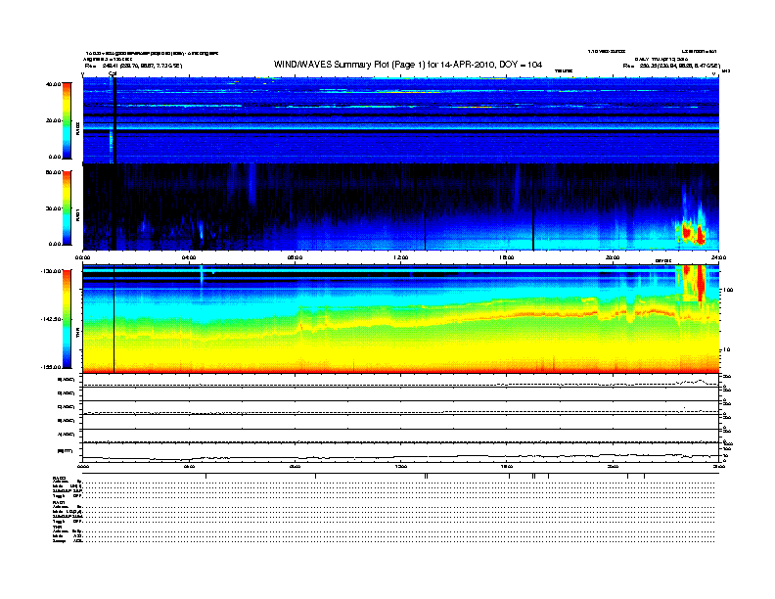Click the yellow band of the TNR spectrogram
The height and width of the screenshot is (599, 775).
click(x=400, y=351)
